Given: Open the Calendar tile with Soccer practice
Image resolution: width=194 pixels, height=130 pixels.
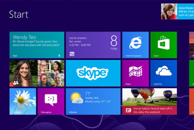Looking at the screenshot, I should [93, 45].
